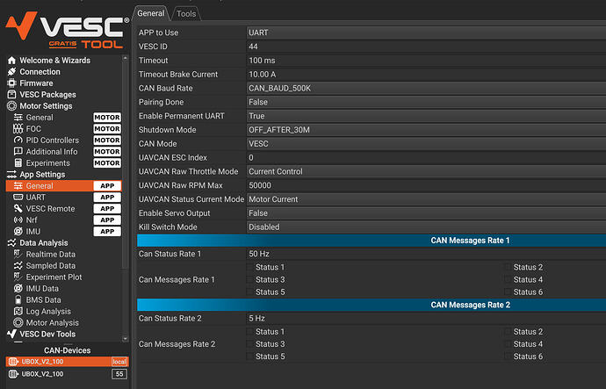
Task: Open UAVCAN Status Current Mode dropdown
Action: point(426,199)
